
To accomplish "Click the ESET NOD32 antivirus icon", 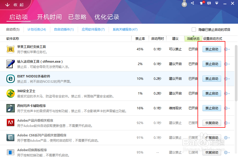I will tap(11, 78).
